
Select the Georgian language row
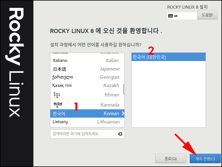tap(87, 77)
